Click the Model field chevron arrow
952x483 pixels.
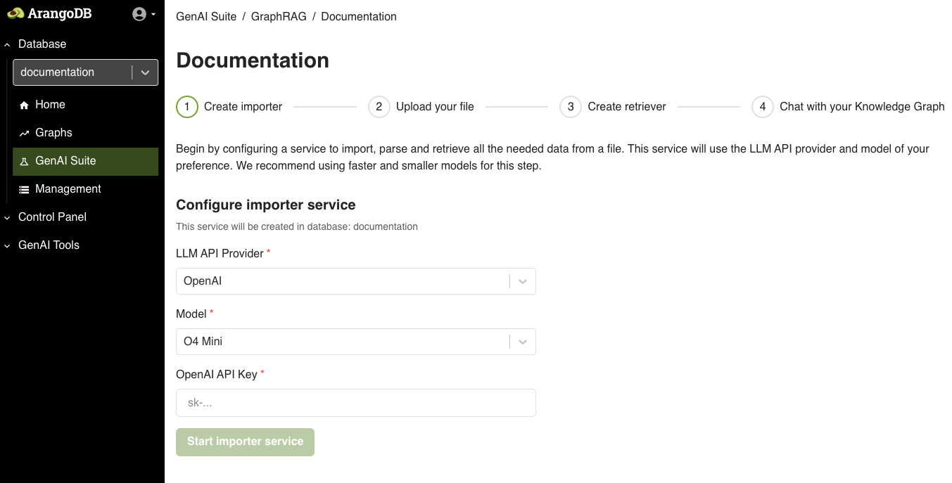pyautogui.click(x=523, y=342)
